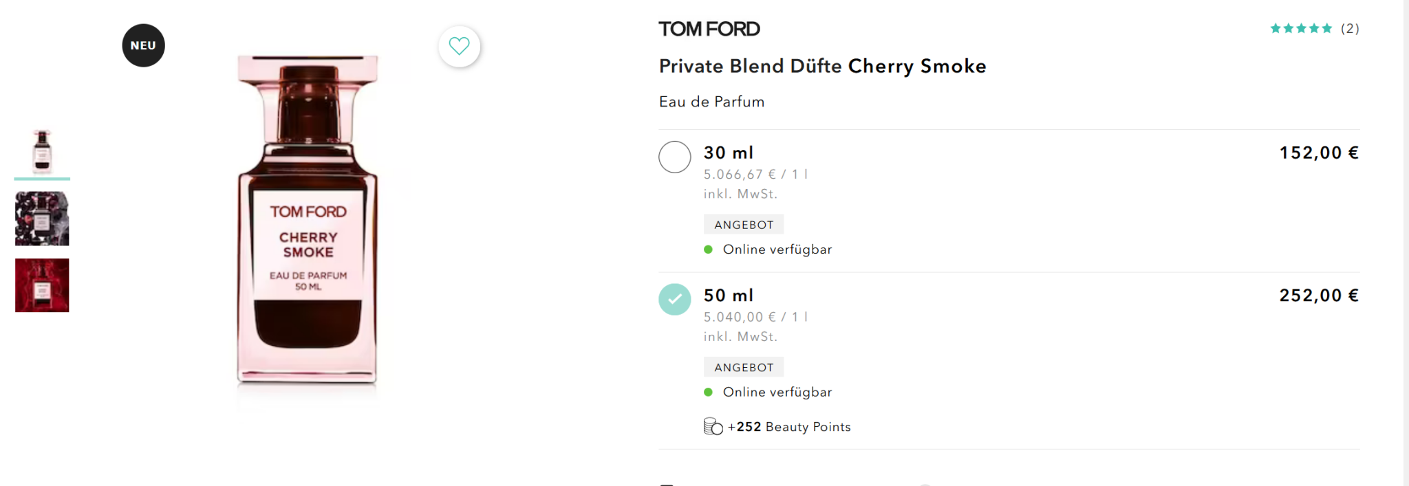Show third thumbnail with red background

click(x=42, y=285)
